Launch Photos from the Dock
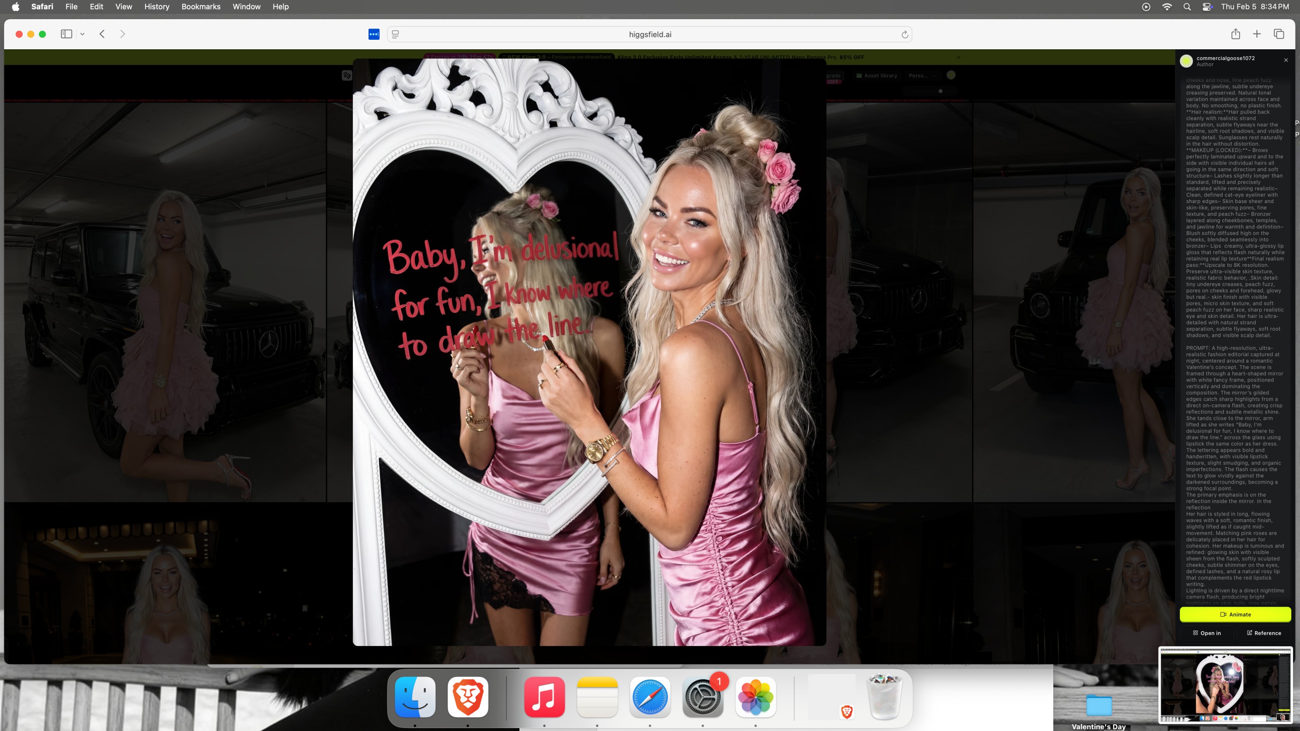The width and height of the screenshot is (1300, 731). (x=755, y=697)
